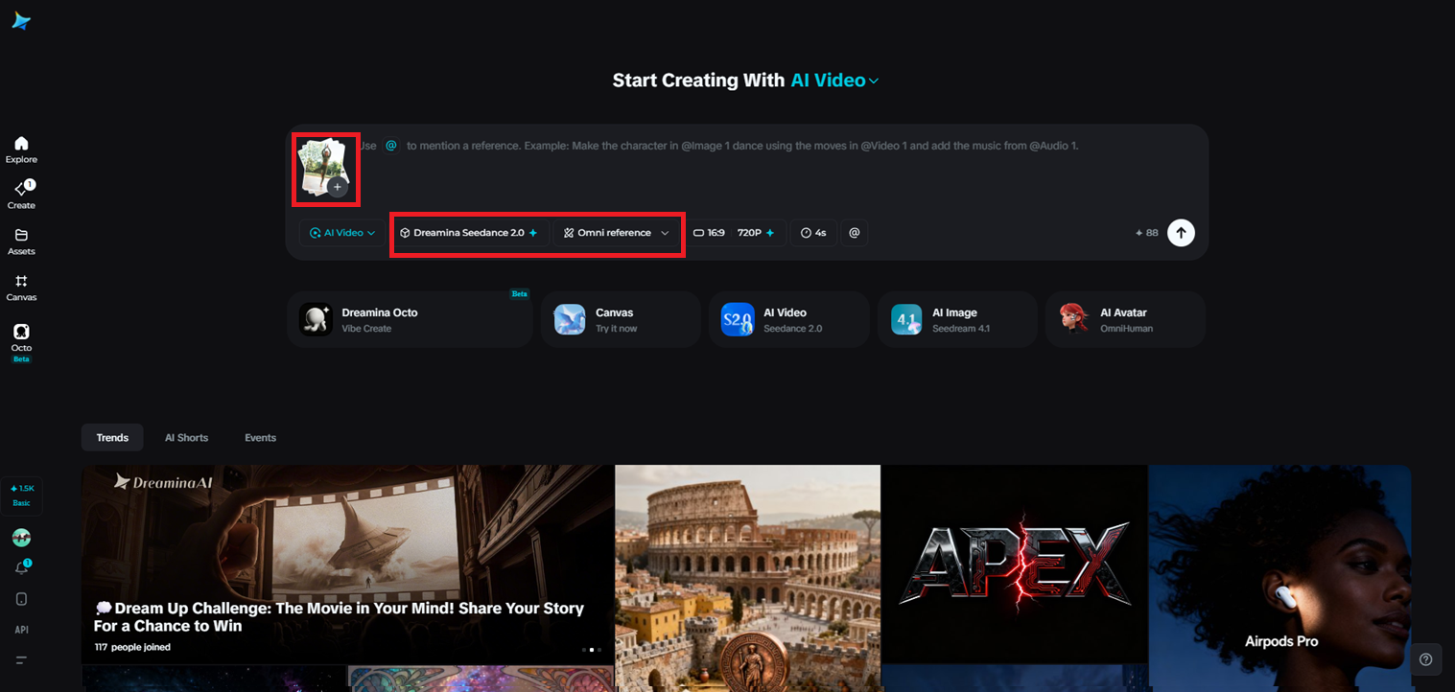Image resolution: width=1455 pixels, height=692 pixels.
Task: Submit the prompt with the up-arrow button
Action: pyautogui.click(x=1181, y=233)
